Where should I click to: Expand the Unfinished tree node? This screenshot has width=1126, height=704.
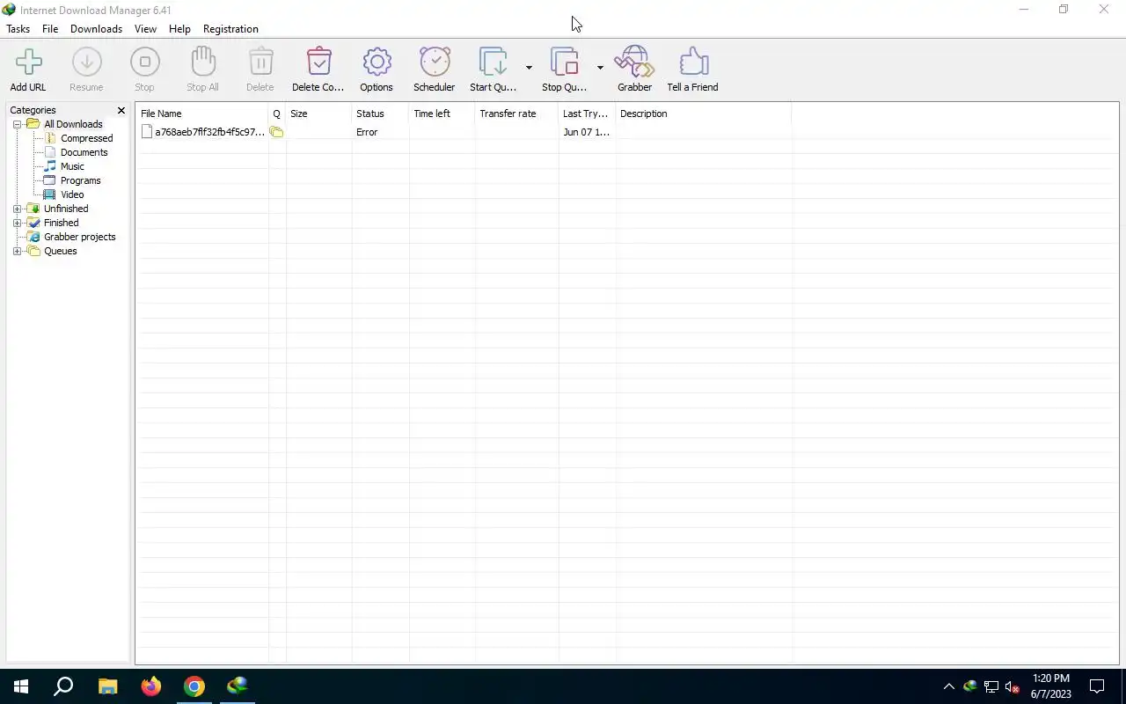click(17, 209)
